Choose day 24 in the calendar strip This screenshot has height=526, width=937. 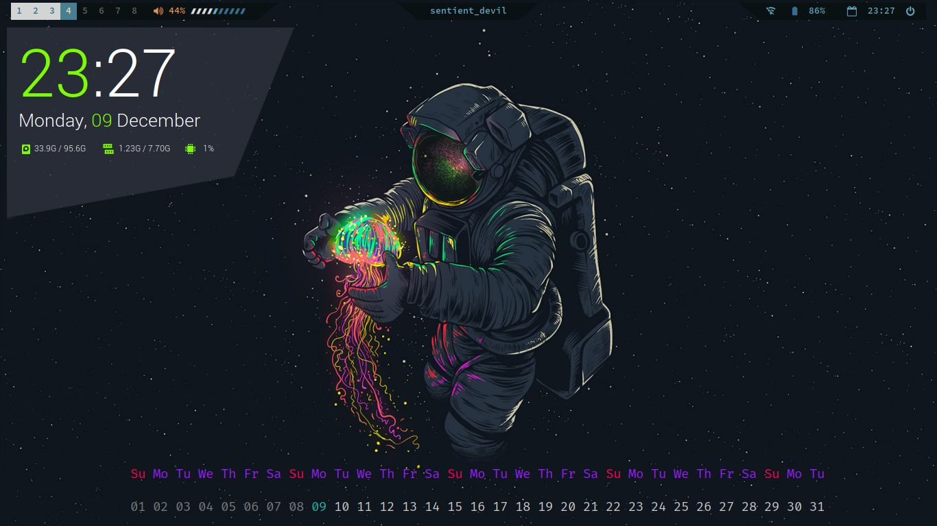point(659,507)
